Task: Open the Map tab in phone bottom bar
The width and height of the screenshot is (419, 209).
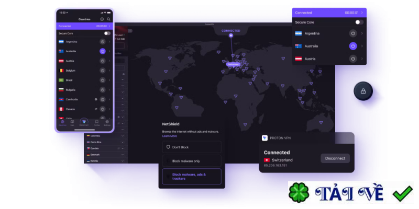Action: (x=72, y=123)
